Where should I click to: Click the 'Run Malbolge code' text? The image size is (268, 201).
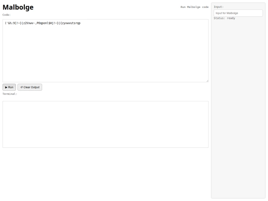pos(195,7)
